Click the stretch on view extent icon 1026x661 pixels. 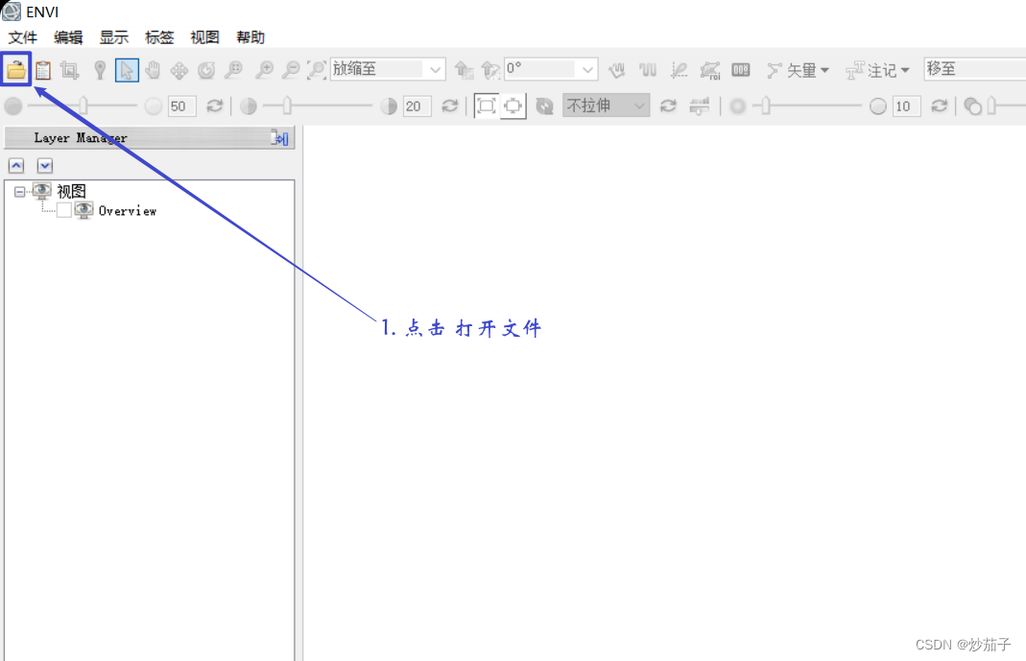pyautogui.click(x=513, y=106)
